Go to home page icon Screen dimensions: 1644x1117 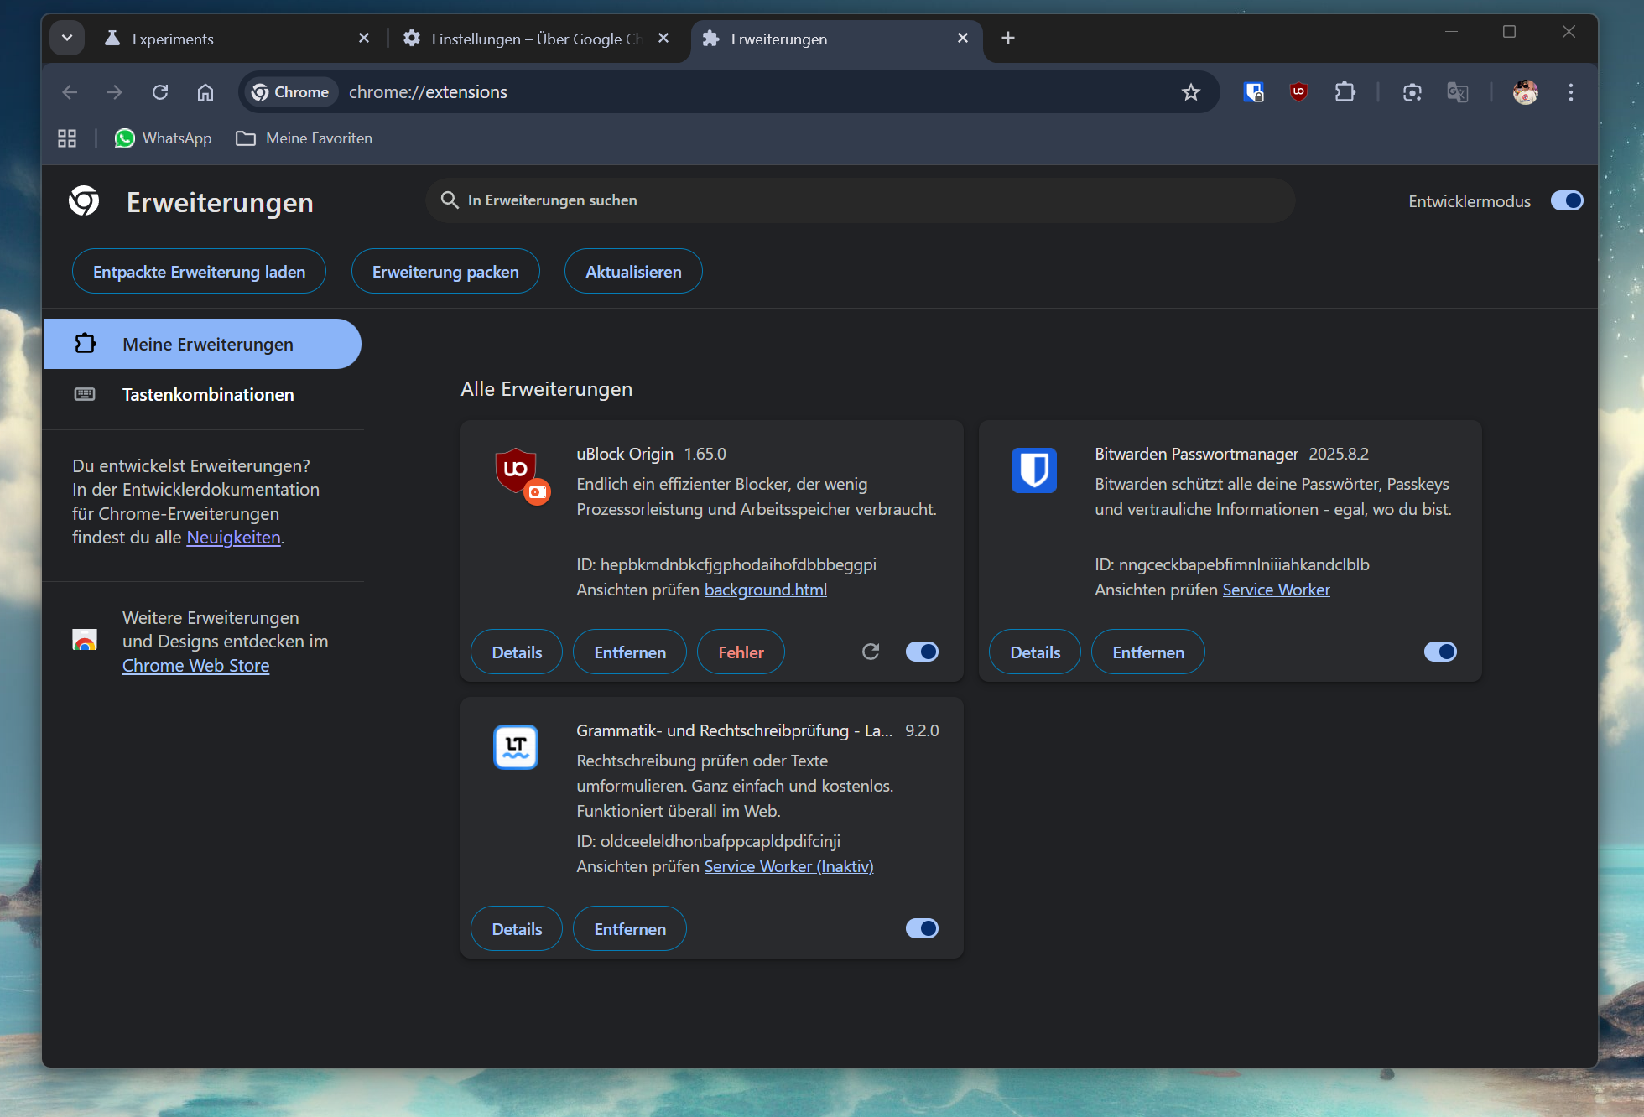(205, 92)
